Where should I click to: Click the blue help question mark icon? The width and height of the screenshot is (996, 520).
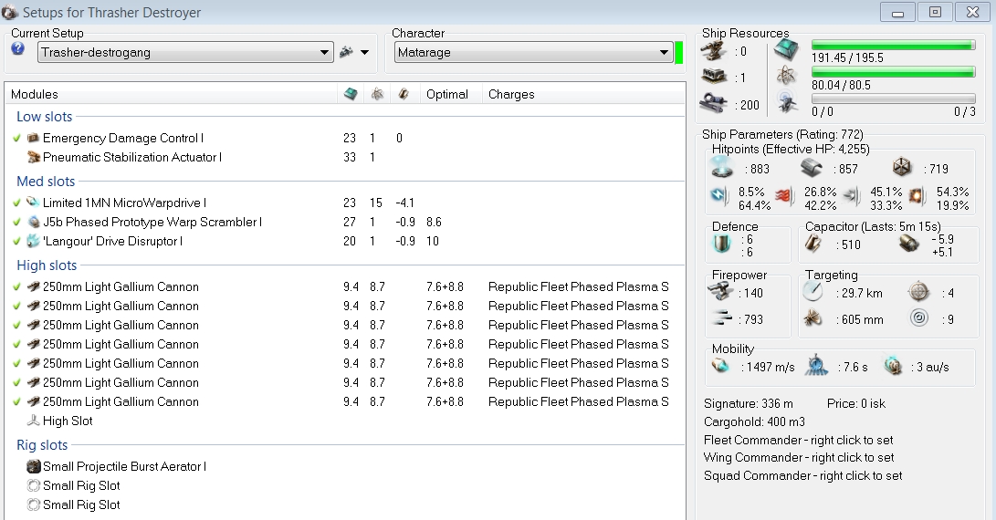pyautogui.click(x=17, y=49)
